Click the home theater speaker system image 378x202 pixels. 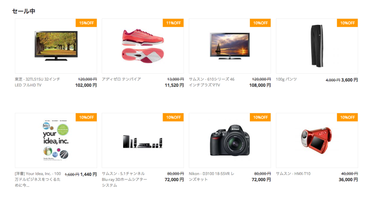[143, 142]
